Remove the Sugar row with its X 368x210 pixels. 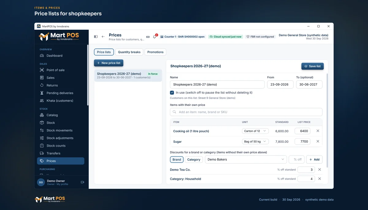pos(318,141)
